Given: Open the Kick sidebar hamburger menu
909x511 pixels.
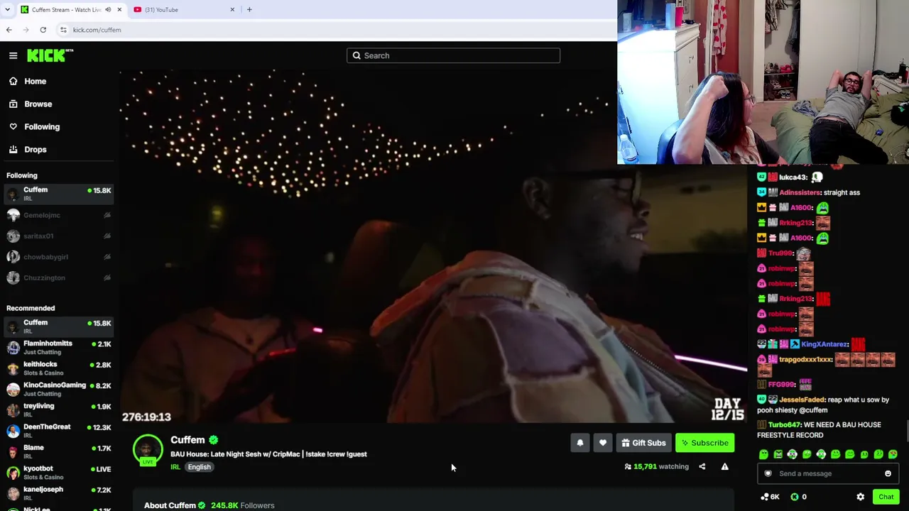Looking at the screenshot, I should (x=13, y=55).
